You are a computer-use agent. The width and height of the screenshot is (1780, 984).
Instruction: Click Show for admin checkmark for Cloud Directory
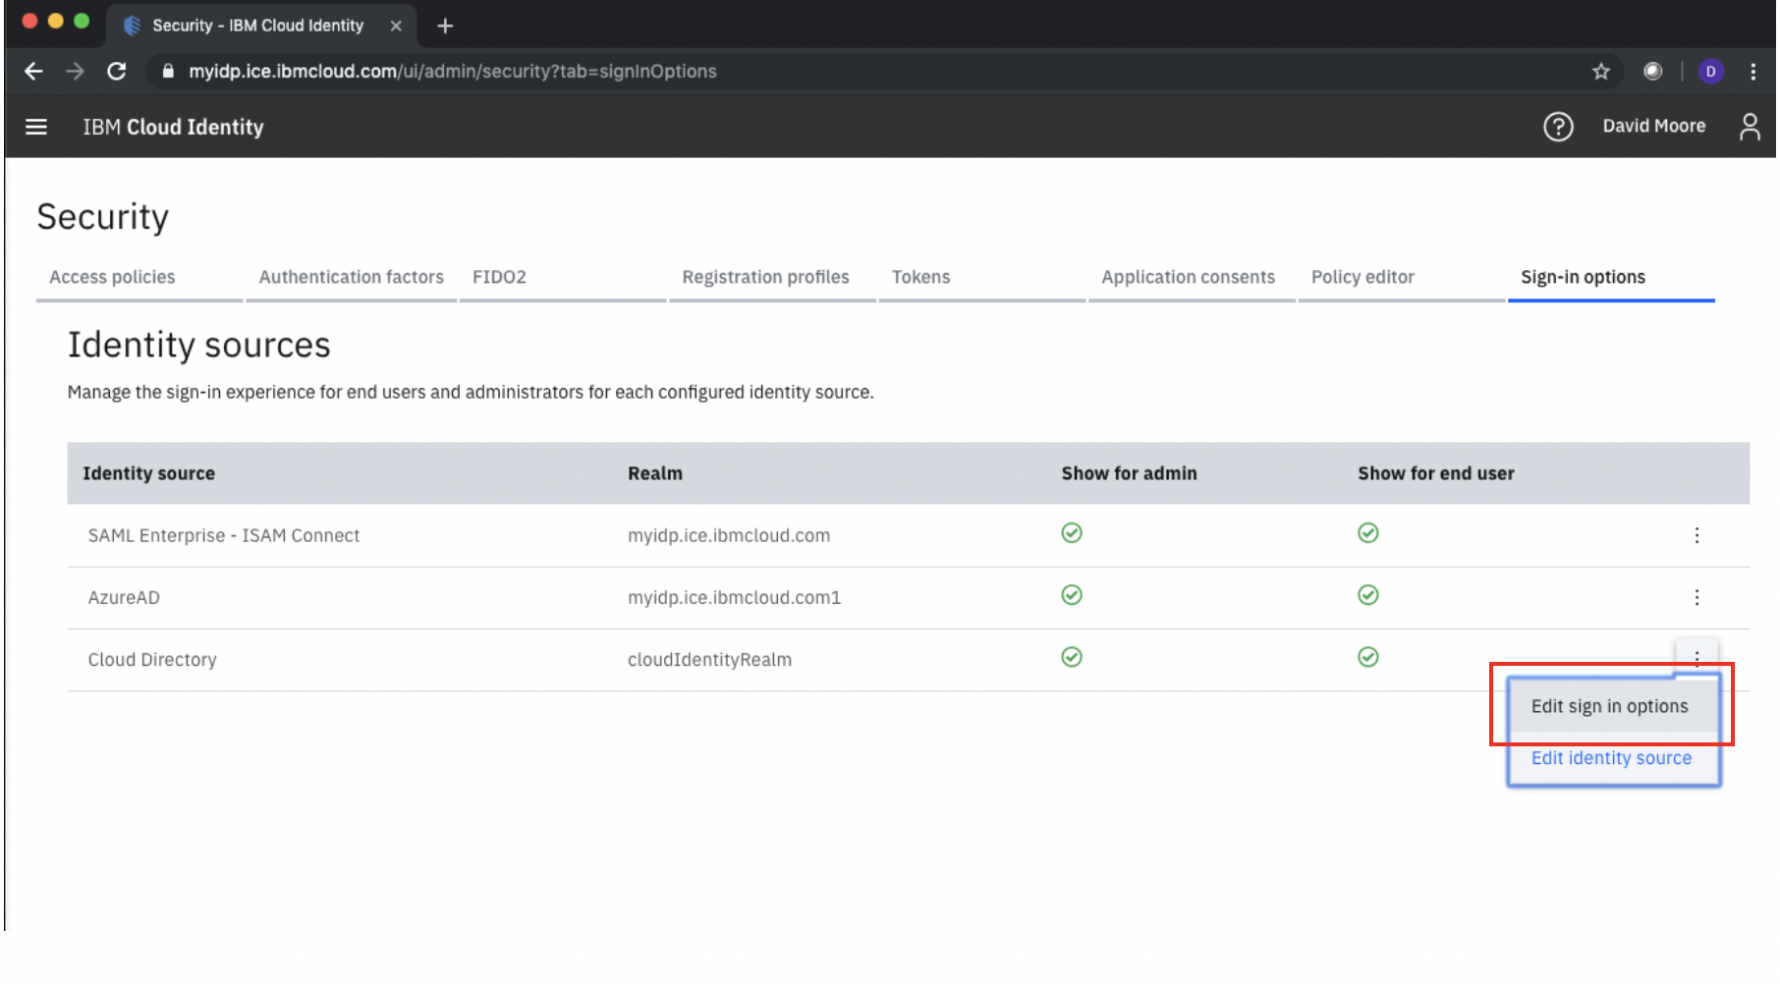pyautogui.click(x=1072, y=657)
